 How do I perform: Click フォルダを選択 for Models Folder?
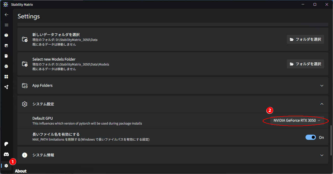305,64
